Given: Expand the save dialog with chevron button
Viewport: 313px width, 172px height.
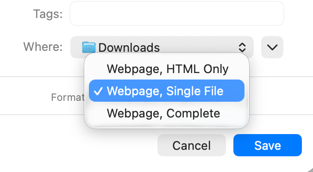Looking at the screenshot, I should [272, 47].
